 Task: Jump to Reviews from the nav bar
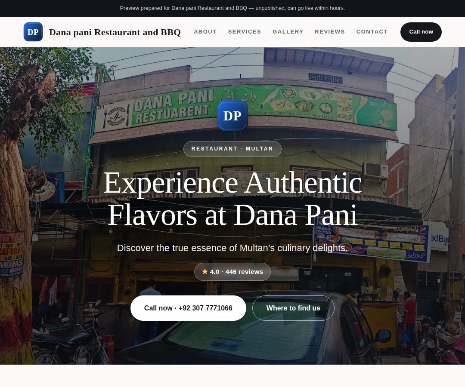(x=329, y=32)
